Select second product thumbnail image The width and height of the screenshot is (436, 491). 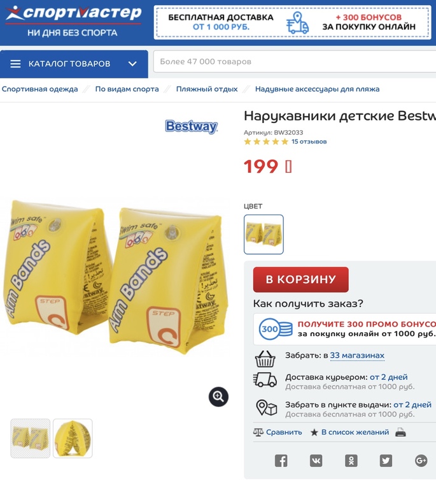pyautogui.click(x=73, y=439)
